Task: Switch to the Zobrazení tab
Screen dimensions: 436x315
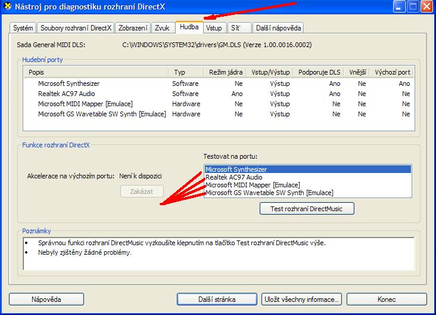Action: coord(133,28)
